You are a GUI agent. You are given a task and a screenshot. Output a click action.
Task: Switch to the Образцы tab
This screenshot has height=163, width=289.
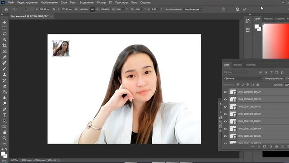[269, 19]
